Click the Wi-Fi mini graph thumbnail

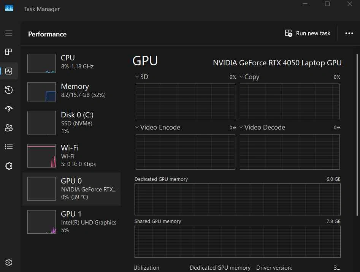(41, 156)
